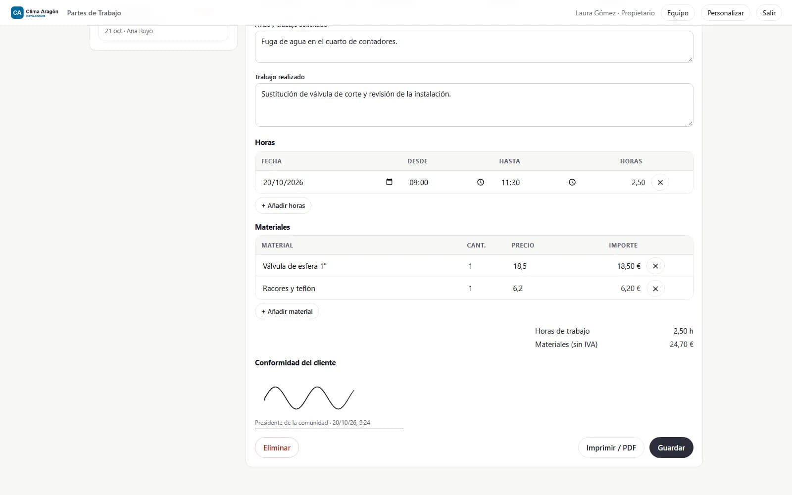Save the work order with Guardar

[671, 447]
